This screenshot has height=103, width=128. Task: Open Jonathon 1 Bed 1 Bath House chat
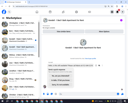coord(19,72)
